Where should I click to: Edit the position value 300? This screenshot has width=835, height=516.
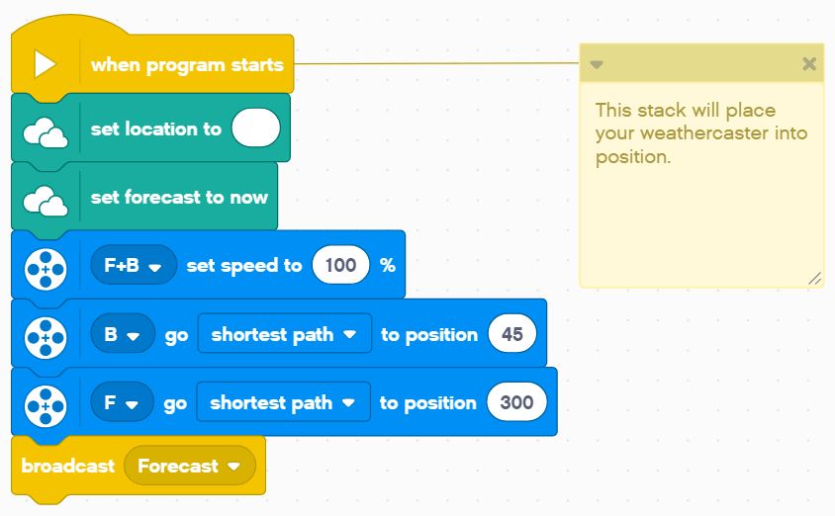click(516, 403)
